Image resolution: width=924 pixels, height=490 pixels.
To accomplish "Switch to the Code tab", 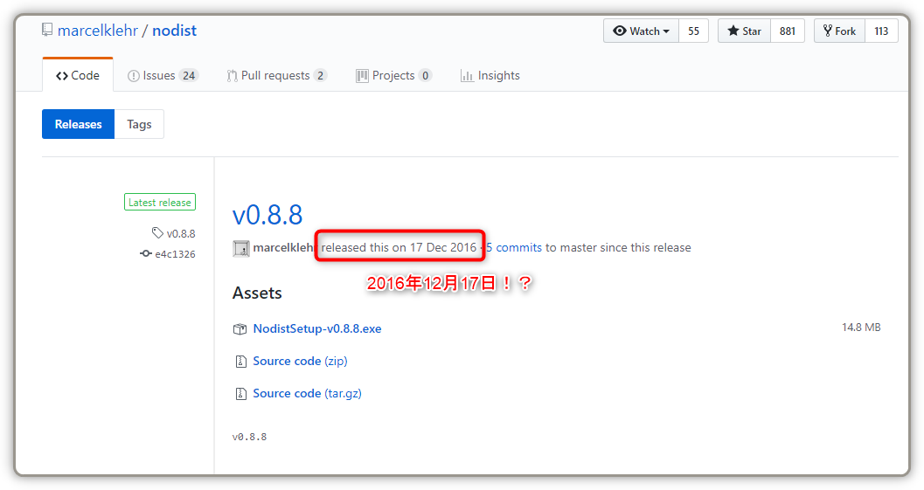I will (x=78, y=75).
